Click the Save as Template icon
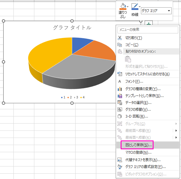 120,96
